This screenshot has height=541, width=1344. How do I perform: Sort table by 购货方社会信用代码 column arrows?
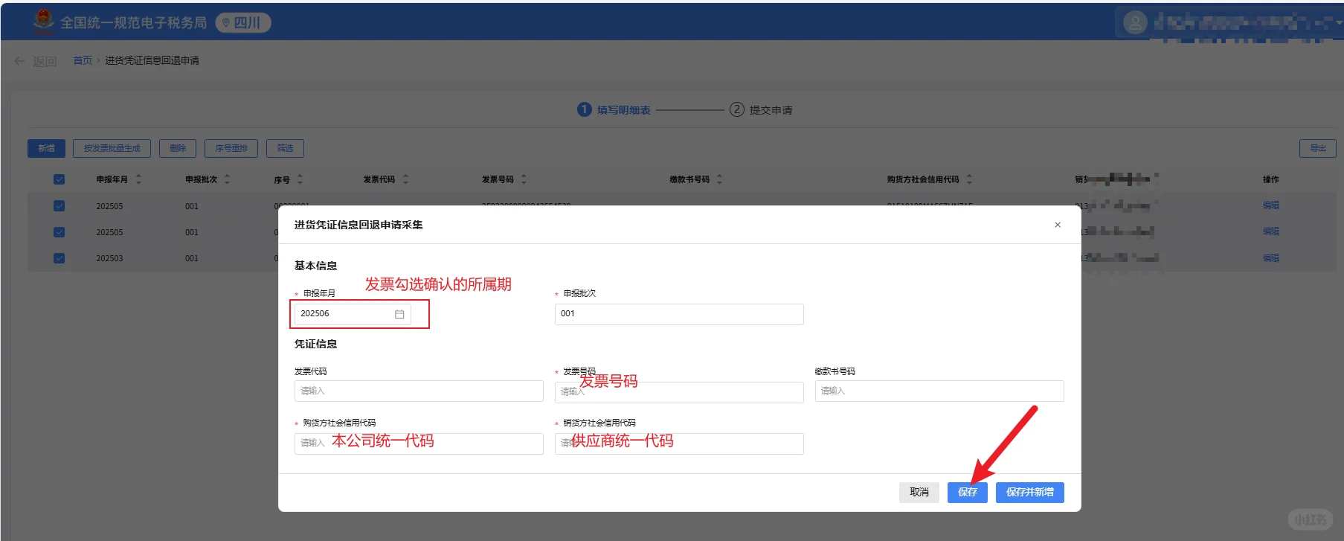point(969,179)
